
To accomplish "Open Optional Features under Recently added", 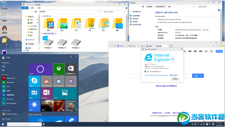I will (9, 114).
